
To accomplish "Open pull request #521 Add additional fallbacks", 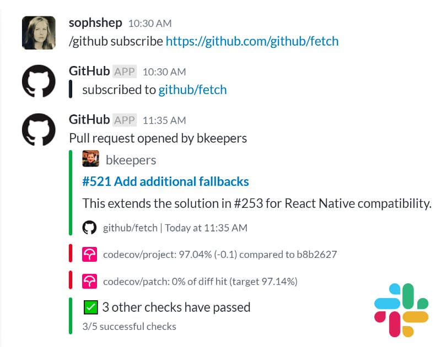I will [x=165, y=181].
